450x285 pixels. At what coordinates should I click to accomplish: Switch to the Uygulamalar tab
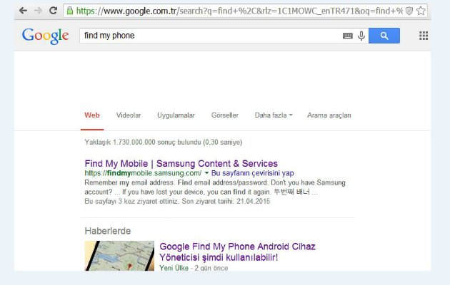tap(176, 115)
